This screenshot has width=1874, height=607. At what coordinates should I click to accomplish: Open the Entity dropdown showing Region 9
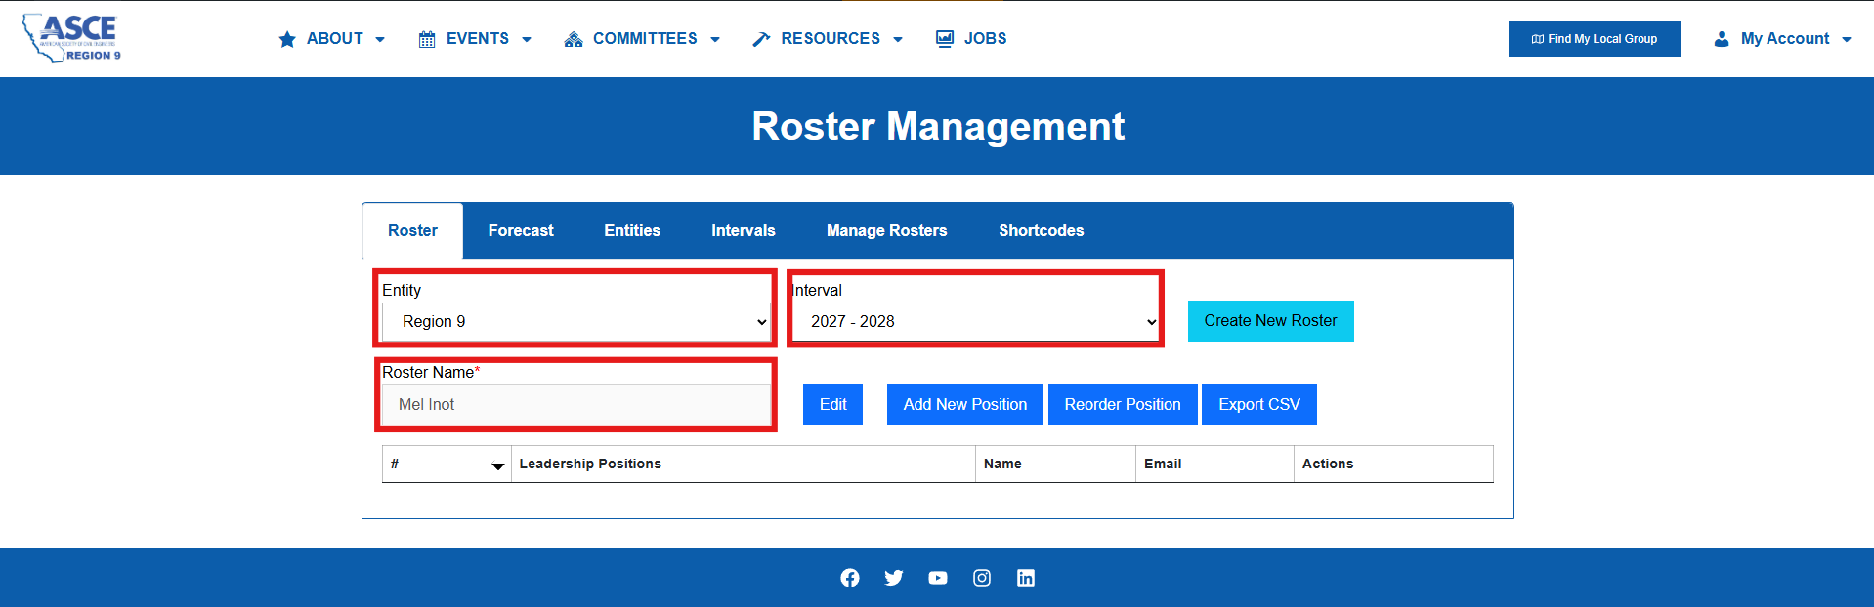click(x=576, y=322)
